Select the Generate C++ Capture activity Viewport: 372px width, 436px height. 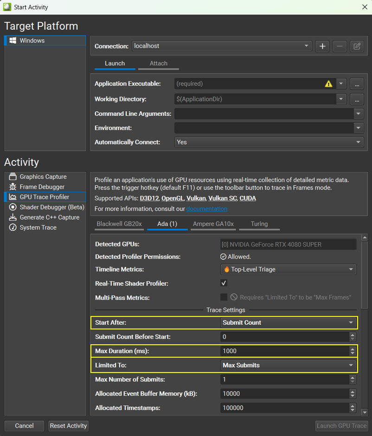point(49,217)
